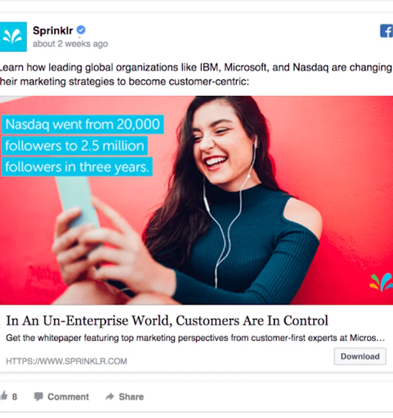393x418 pixels.
Task: Click the 'followers in three years' banner
Action: [77, 167]
